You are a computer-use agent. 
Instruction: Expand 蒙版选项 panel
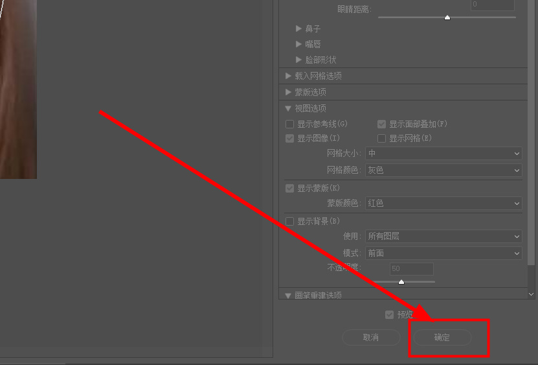coord(288,92)
